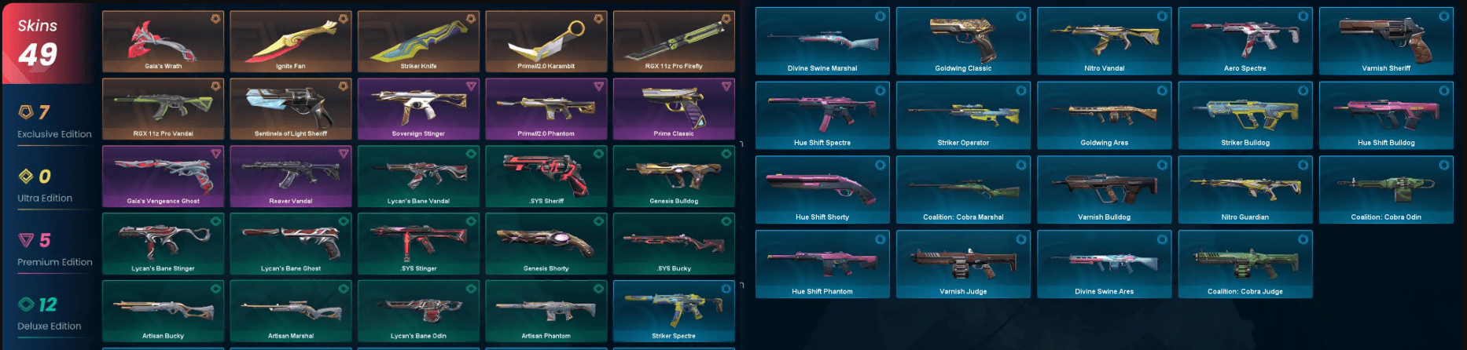
Task: Open the Hue Shift Phantom skin
Action: (x=822, y=264)
